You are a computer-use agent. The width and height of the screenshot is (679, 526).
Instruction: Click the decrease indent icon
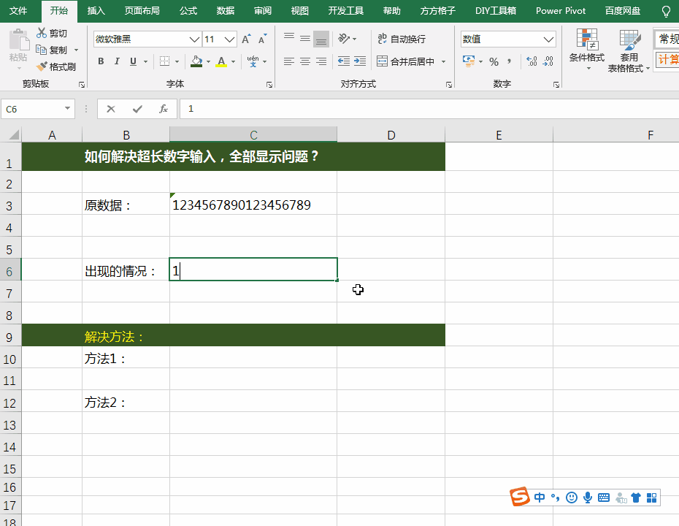coord(344,61)
